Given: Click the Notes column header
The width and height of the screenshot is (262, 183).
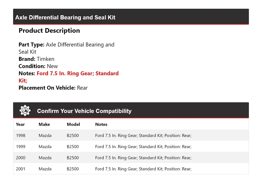Looking at the screenshot, I should (101, 124).
